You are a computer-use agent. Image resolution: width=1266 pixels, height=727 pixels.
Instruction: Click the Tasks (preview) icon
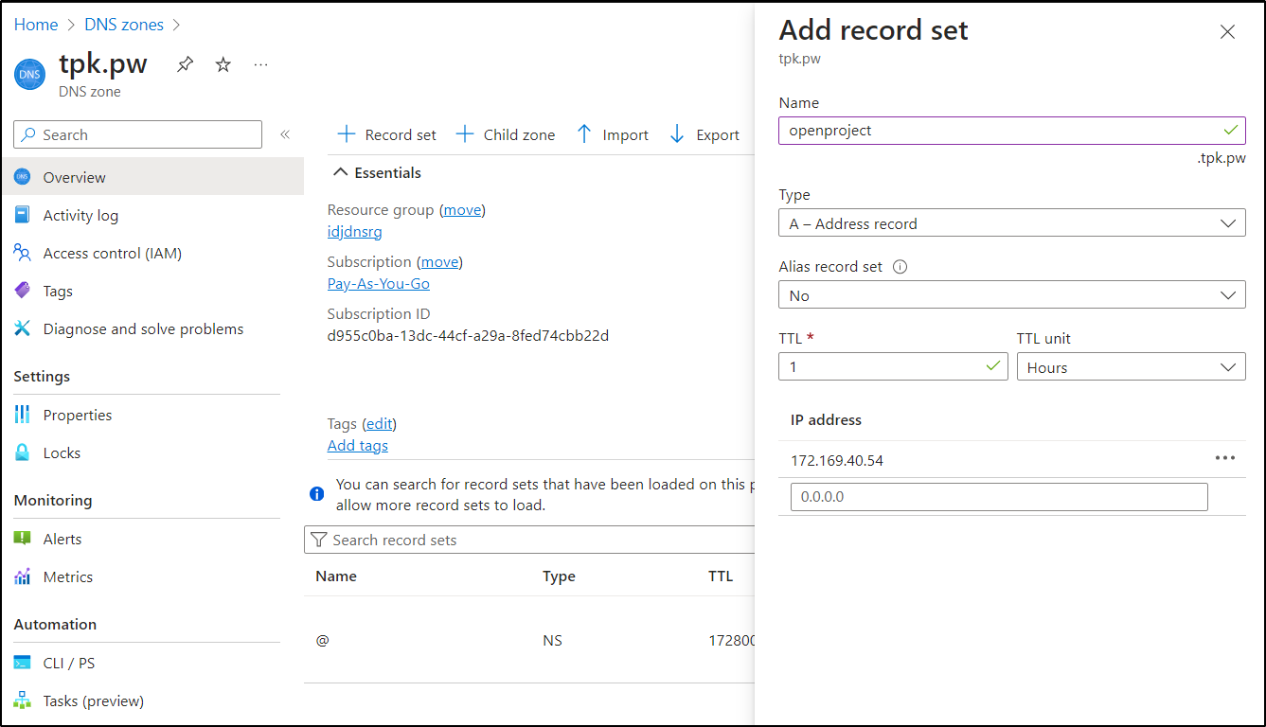23,700
